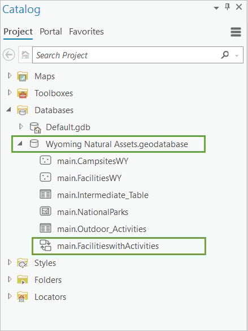The image size is (248, 331).
Task: Expand the Styles node
Action: pos(10,262)
